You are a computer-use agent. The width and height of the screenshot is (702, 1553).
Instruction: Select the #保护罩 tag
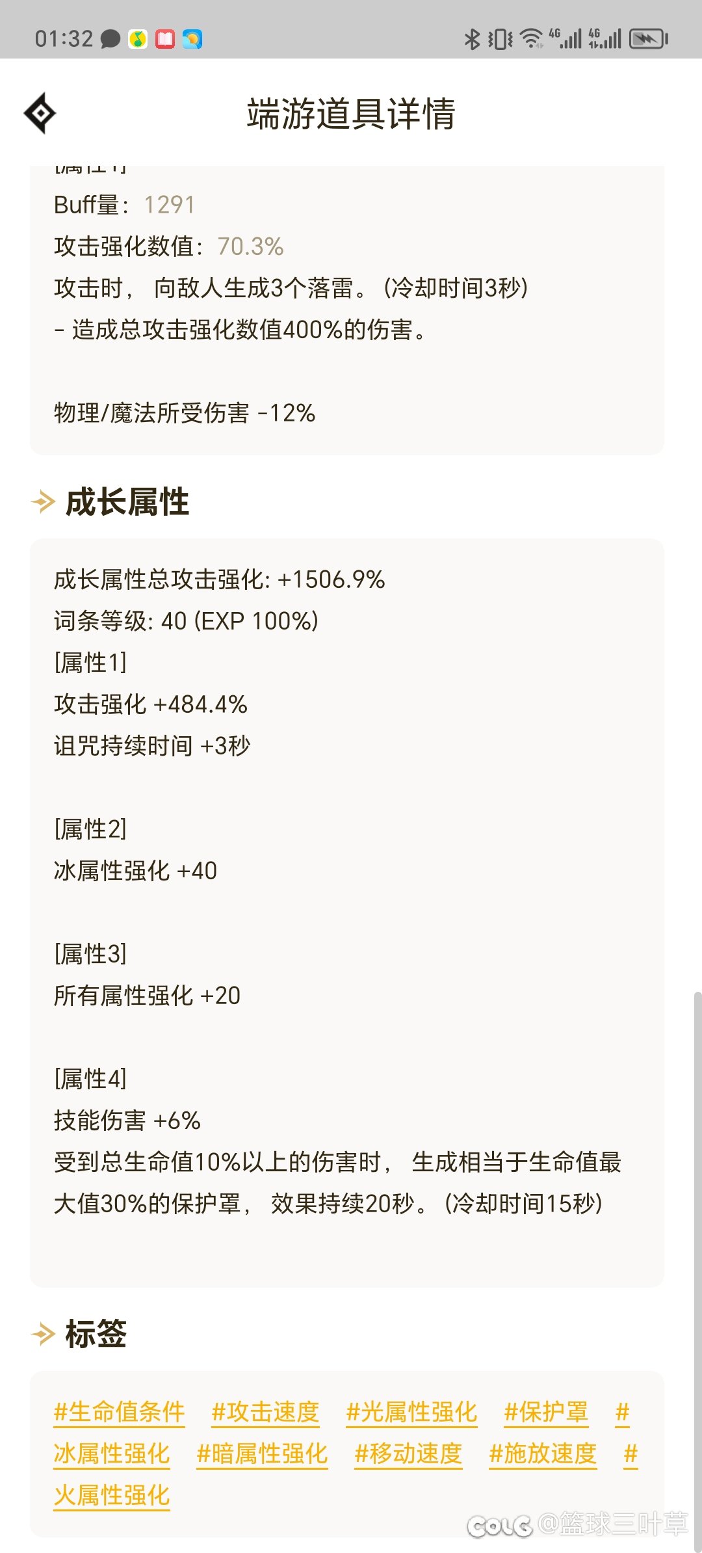(546, 1412)
